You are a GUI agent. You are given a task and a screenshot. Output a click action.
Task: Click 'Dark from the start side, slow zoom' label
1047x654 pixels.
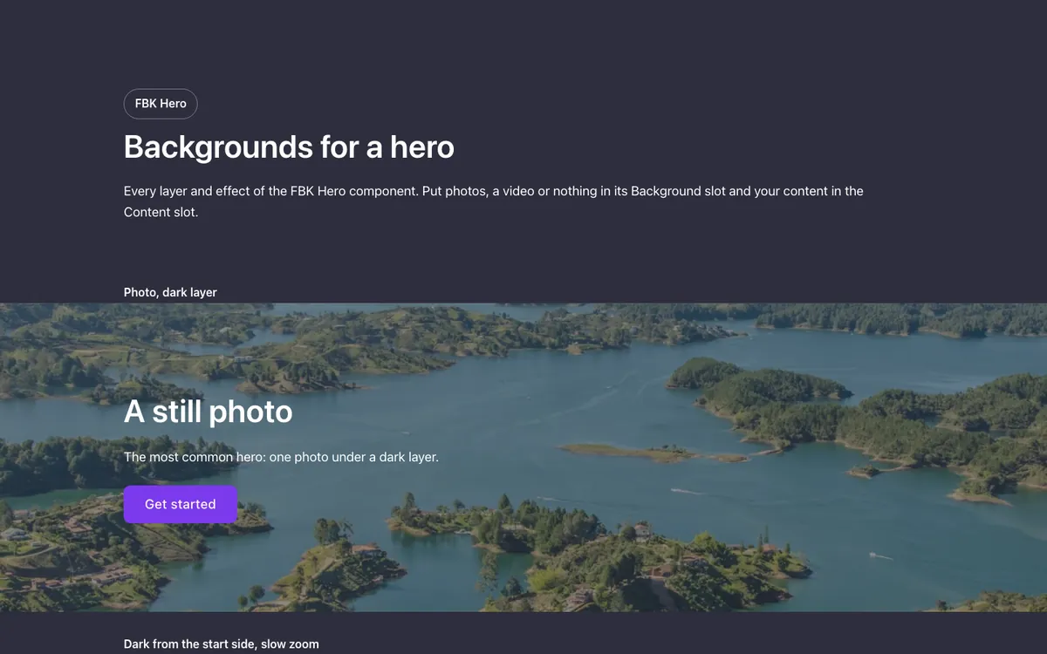tap(222, 644)
